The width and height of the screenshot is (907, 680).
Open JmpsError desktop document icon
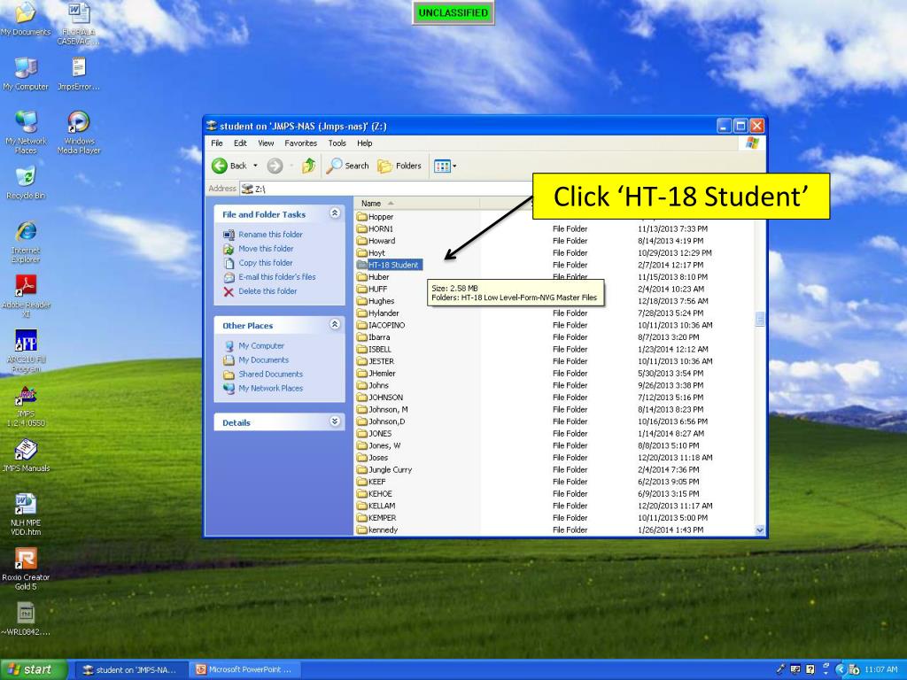[79, 74]
